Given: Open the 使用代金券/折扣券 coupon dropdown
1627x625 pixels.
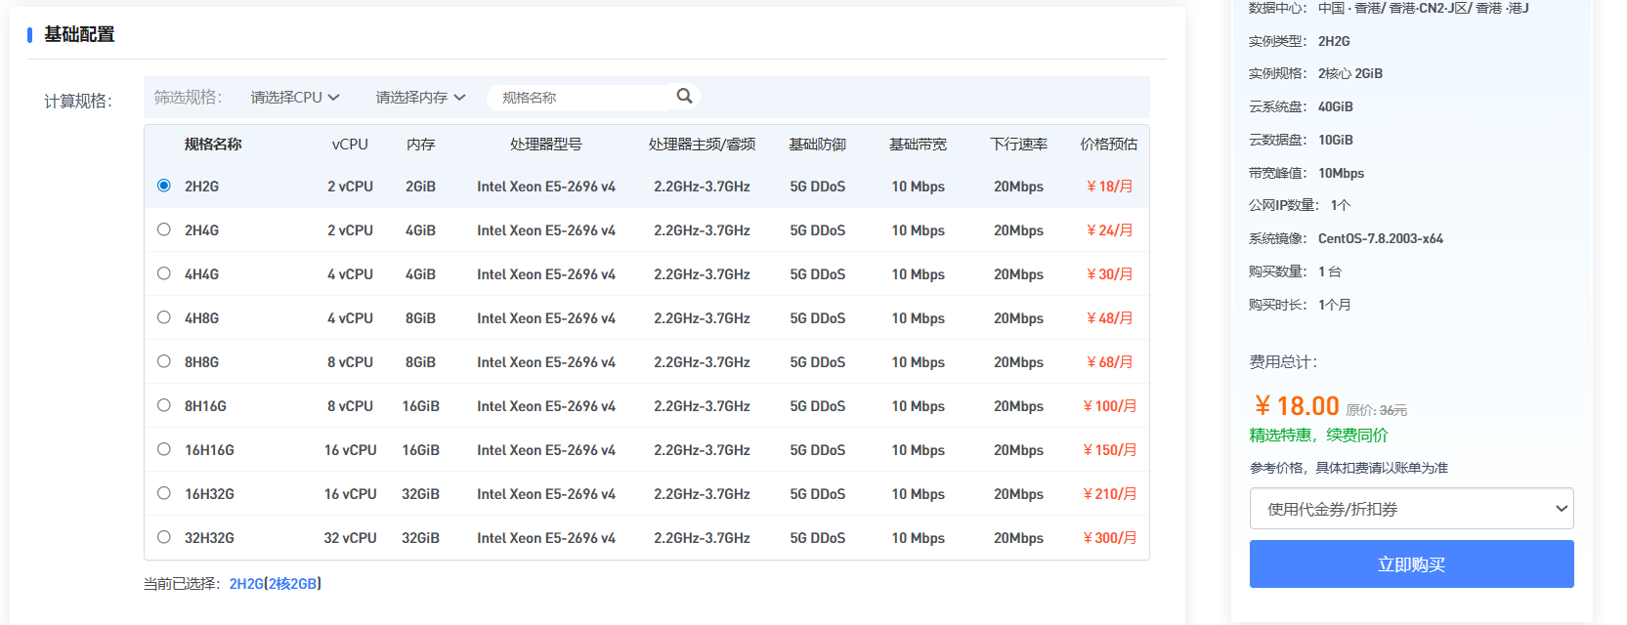Looking at the screenshot, I should coord(1411,509).
